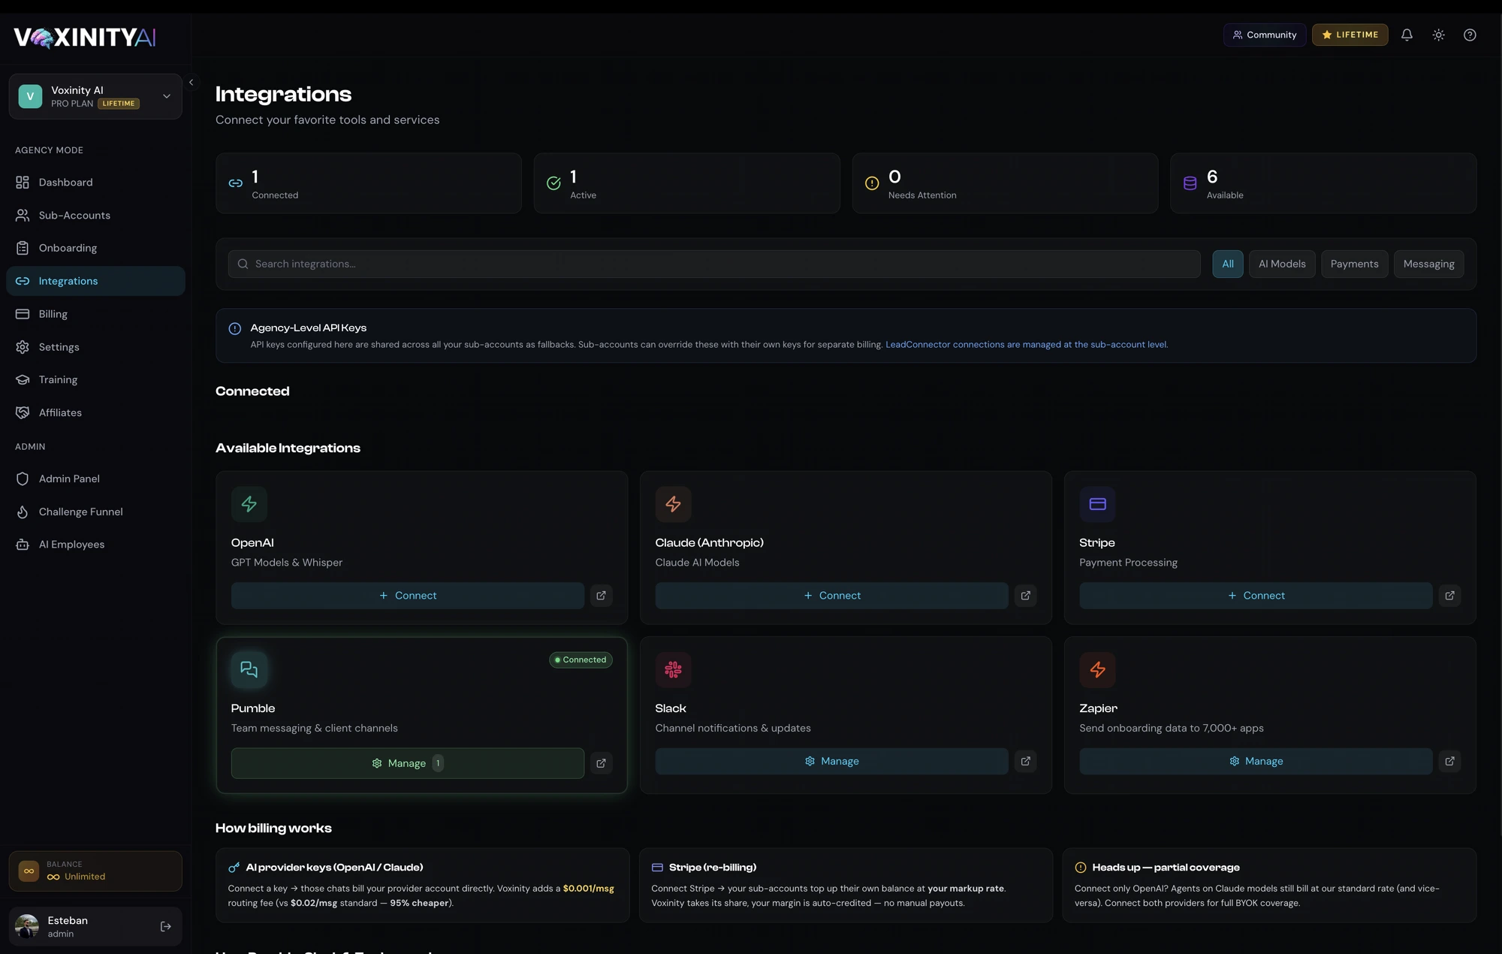The height and width of the screenshot is (954, 1502).
Task: Open Onboarding in sidebar
Action: pyautogui.click(x=95, y=248)
